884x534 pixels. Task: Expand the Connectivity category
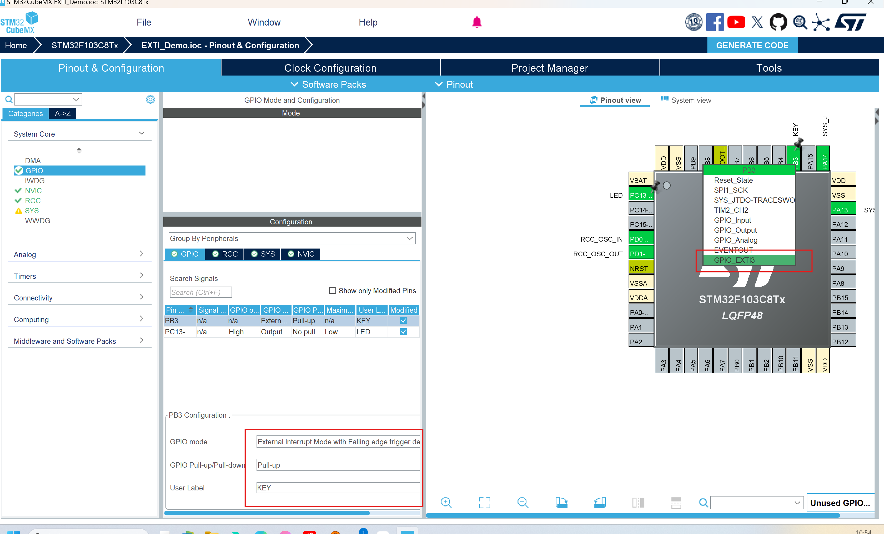[x=79, y=297]
